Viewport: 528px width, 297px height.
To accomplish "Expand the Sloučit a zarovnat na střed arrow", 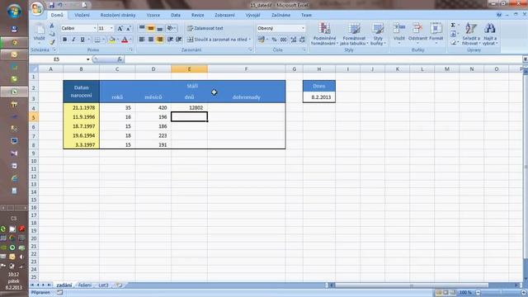I will (x=250, y=40).
